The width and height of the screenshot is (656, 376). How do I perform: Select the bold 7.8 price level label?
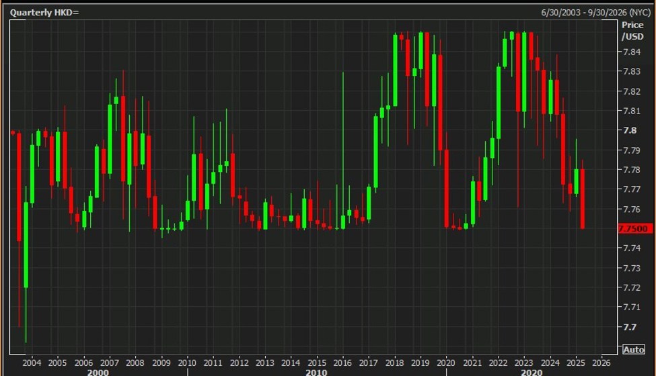628,131
